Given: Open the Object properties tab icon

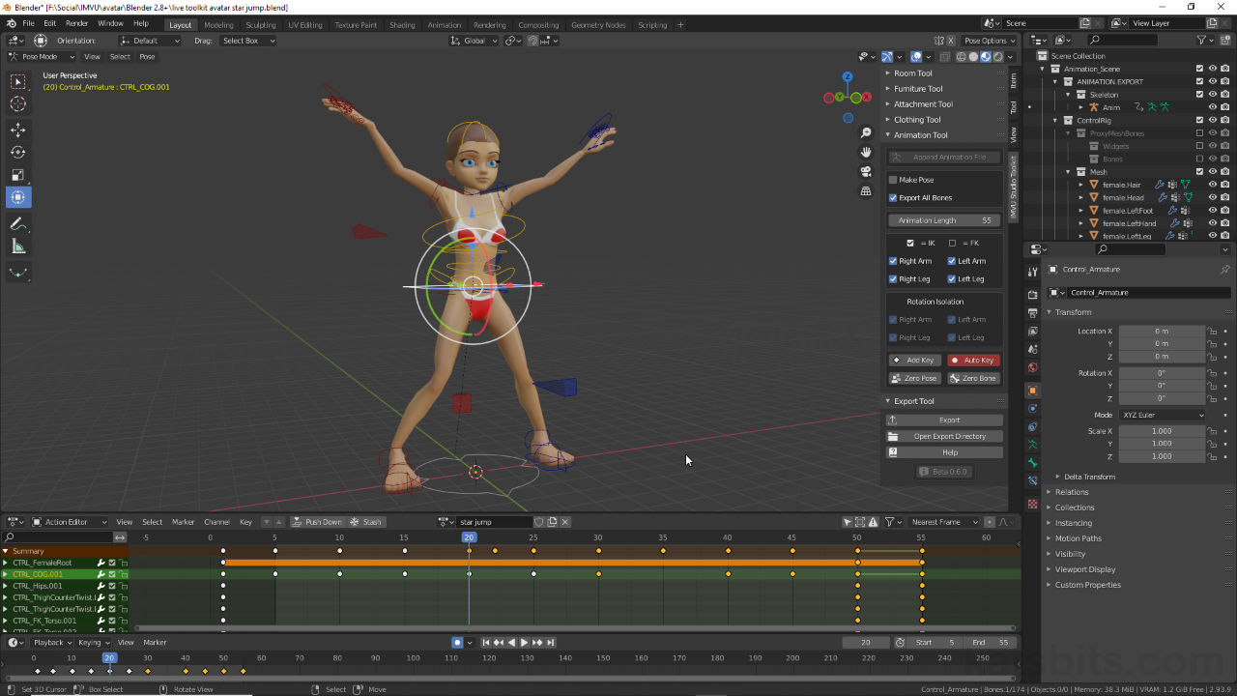Looking at the screenshot, I should 1032,391.
